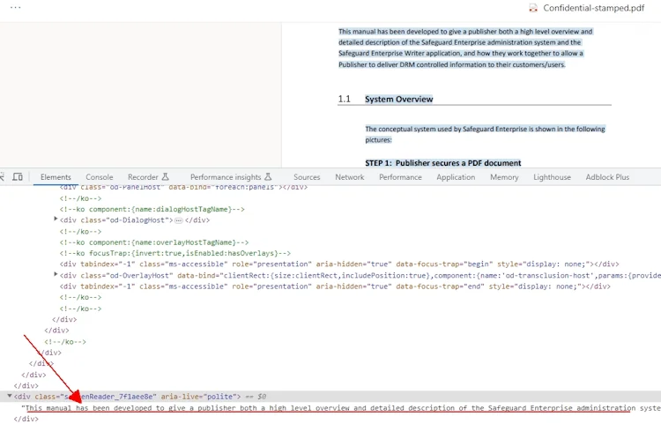Click paragraph starting 'This manual has been developed'
Screen dimensions: 661x424
pos(465,48)
